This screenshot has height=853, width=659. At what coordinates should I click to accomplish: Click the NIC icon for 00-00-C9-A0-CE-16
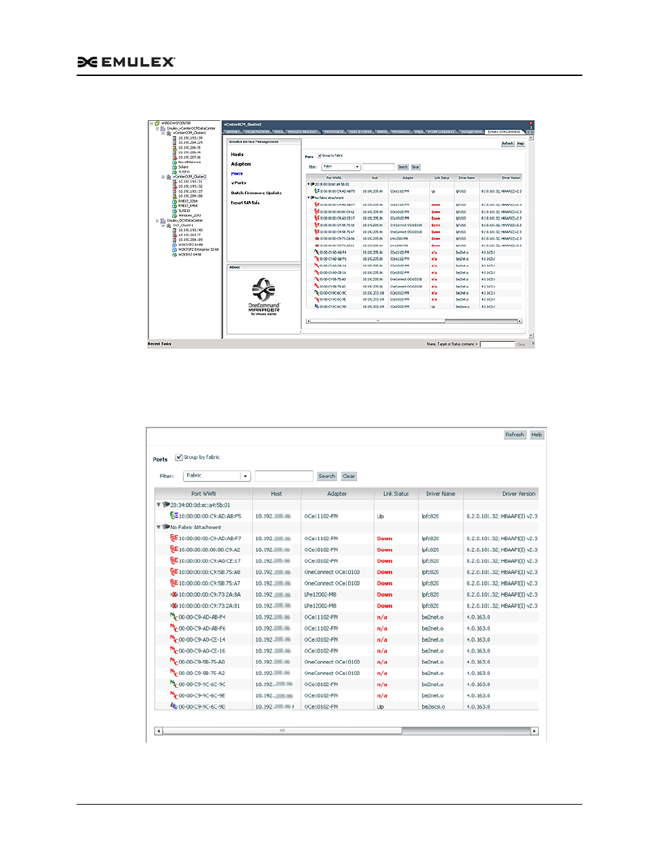pos(174,651)
